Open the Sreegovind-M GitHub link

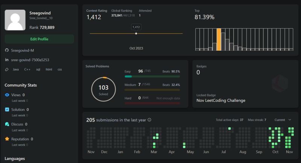pyautogui.click(x=23, y=50)
